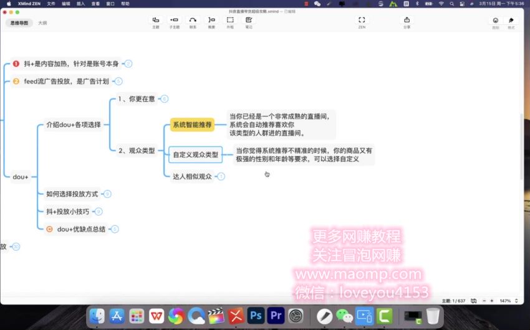Open WeChat from the Dock

[344, 316]
